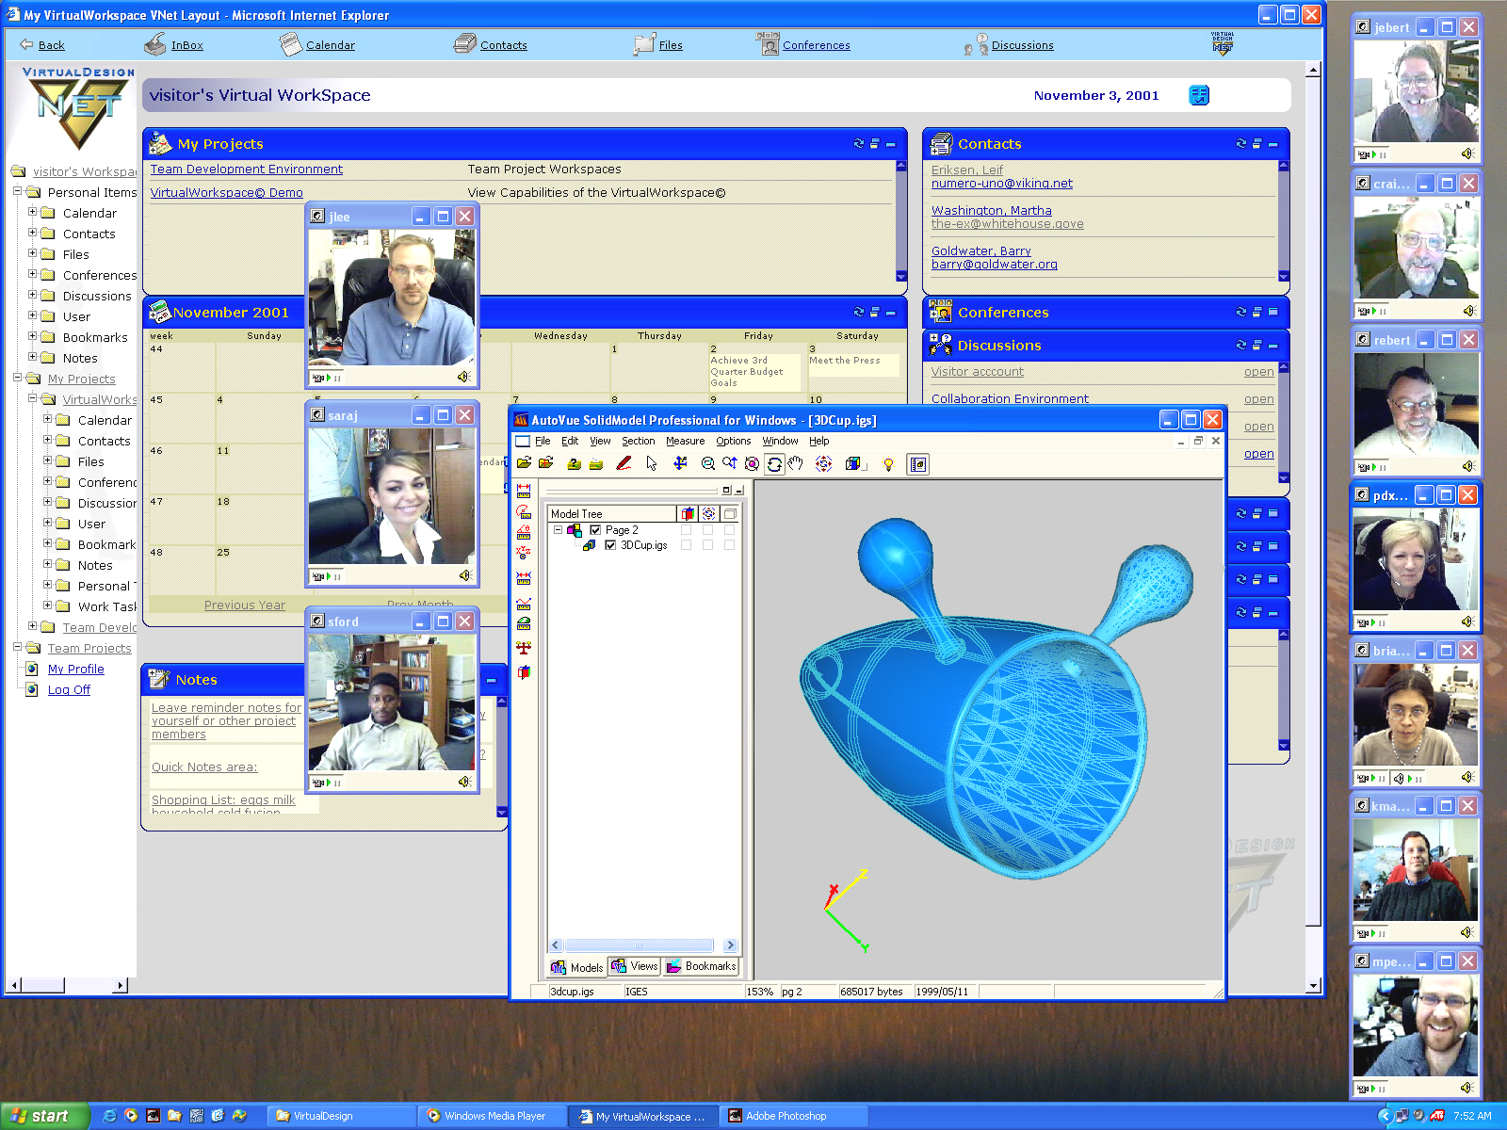The height and width of the screenshot is (1130, 1507).
Task: Uncheck the 3DCup.igs checkbox in Model Tree
Action: (610, 545)
